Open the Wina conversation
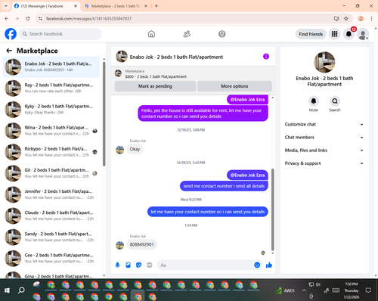This screenshot has height=301, width=378. pos(51,131)
